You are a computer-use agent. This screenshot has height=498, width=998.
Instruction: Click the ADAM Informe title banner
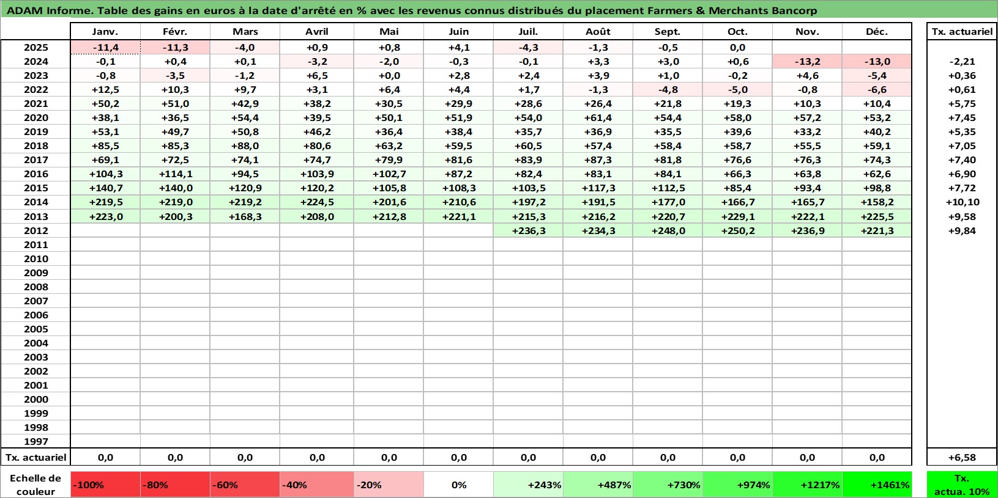[x=499, y=10]
